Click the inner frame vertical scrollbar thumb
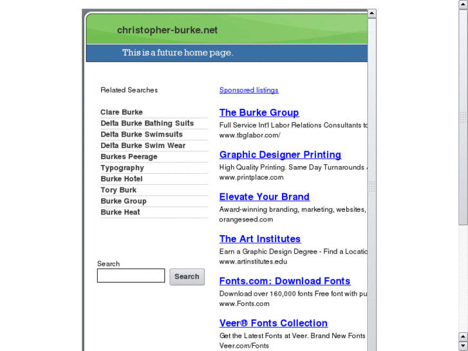This screenshot has height=351, width=468. pos(372,186)
